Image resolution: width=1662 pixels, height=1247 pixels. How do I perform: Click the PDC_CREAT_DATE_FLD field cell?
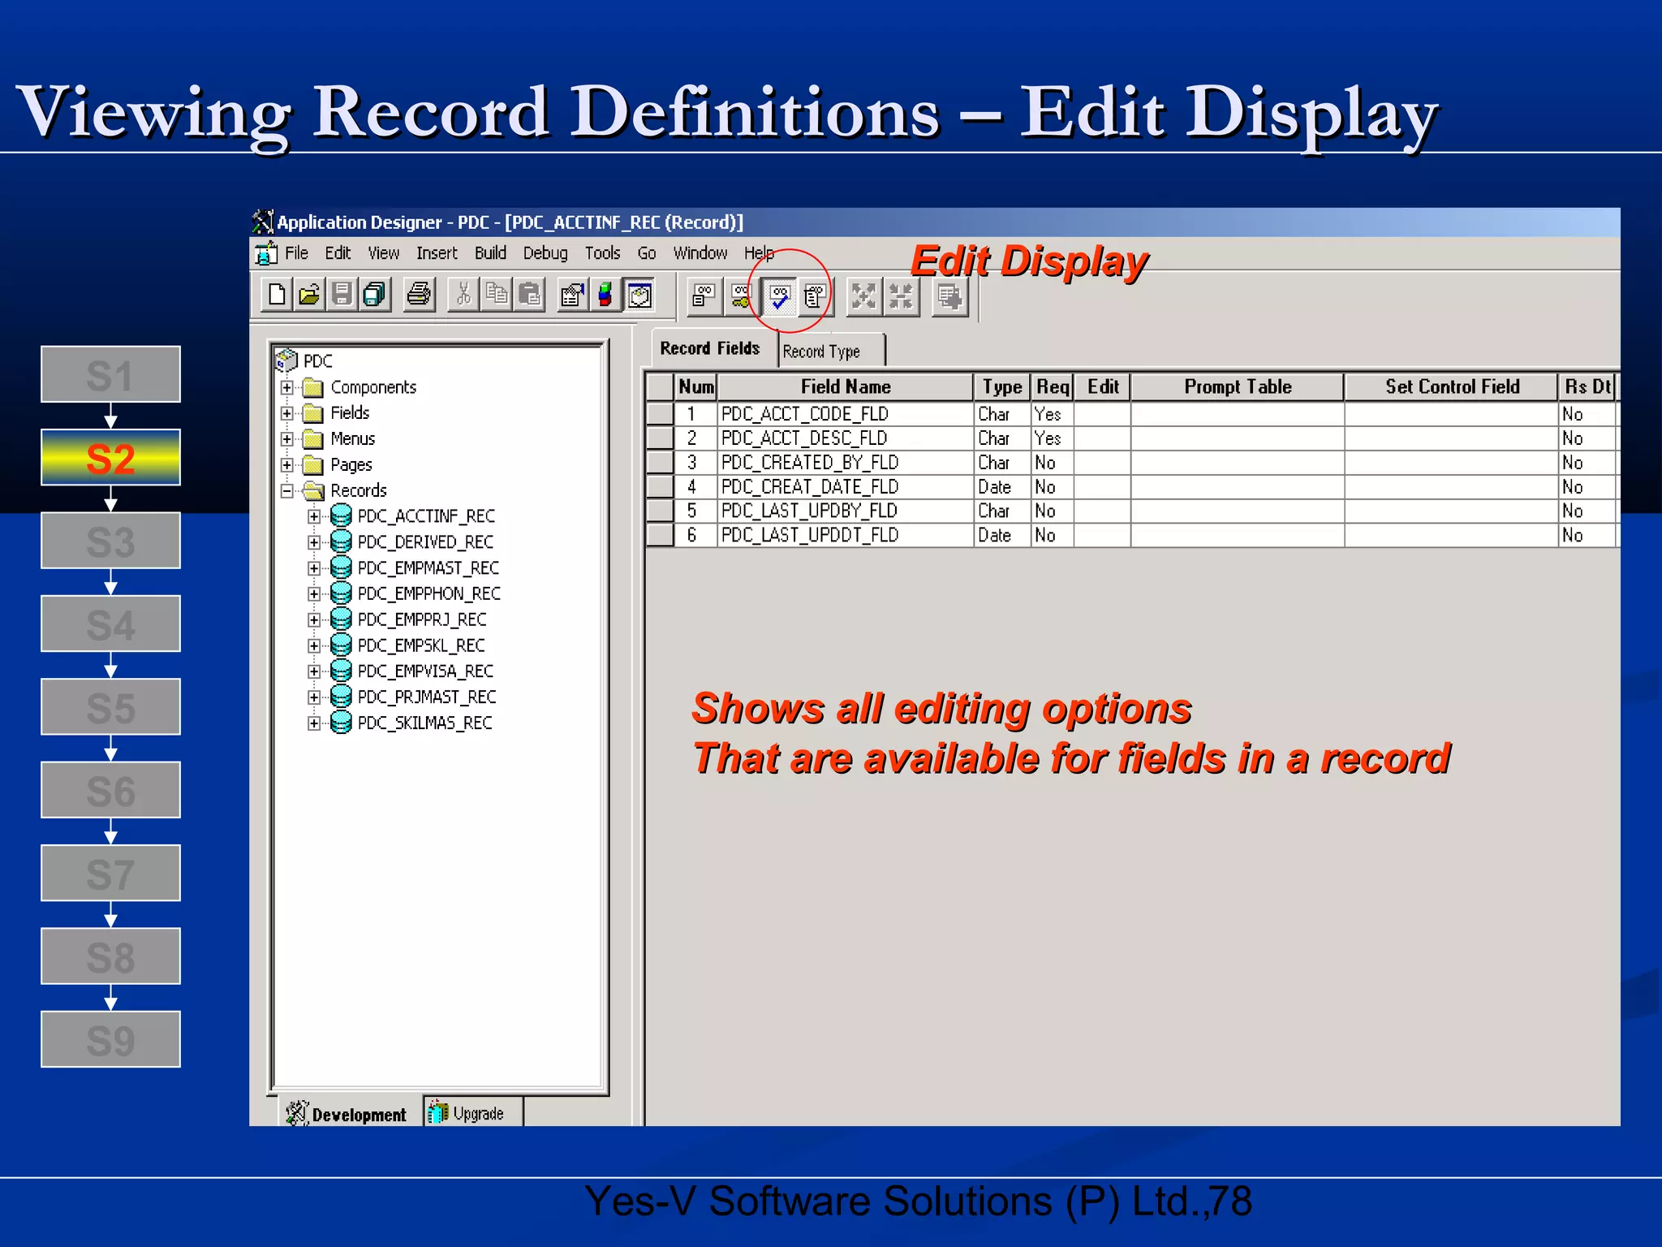click(x=845, y=487)
